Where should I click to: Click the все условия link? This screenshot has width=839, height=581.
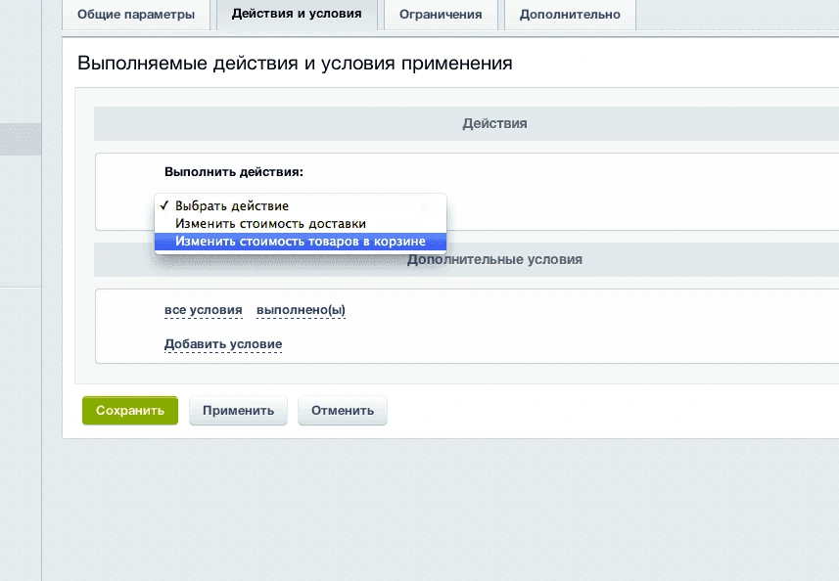coord(204,310)
